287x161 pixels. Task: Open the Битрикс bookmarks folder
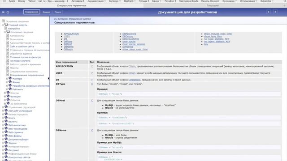(115, 1)
